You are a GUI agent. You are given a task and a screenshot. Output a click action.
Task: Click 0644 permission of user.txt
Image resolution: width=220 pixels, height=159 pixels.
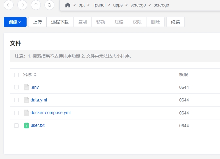click(184, 126)
